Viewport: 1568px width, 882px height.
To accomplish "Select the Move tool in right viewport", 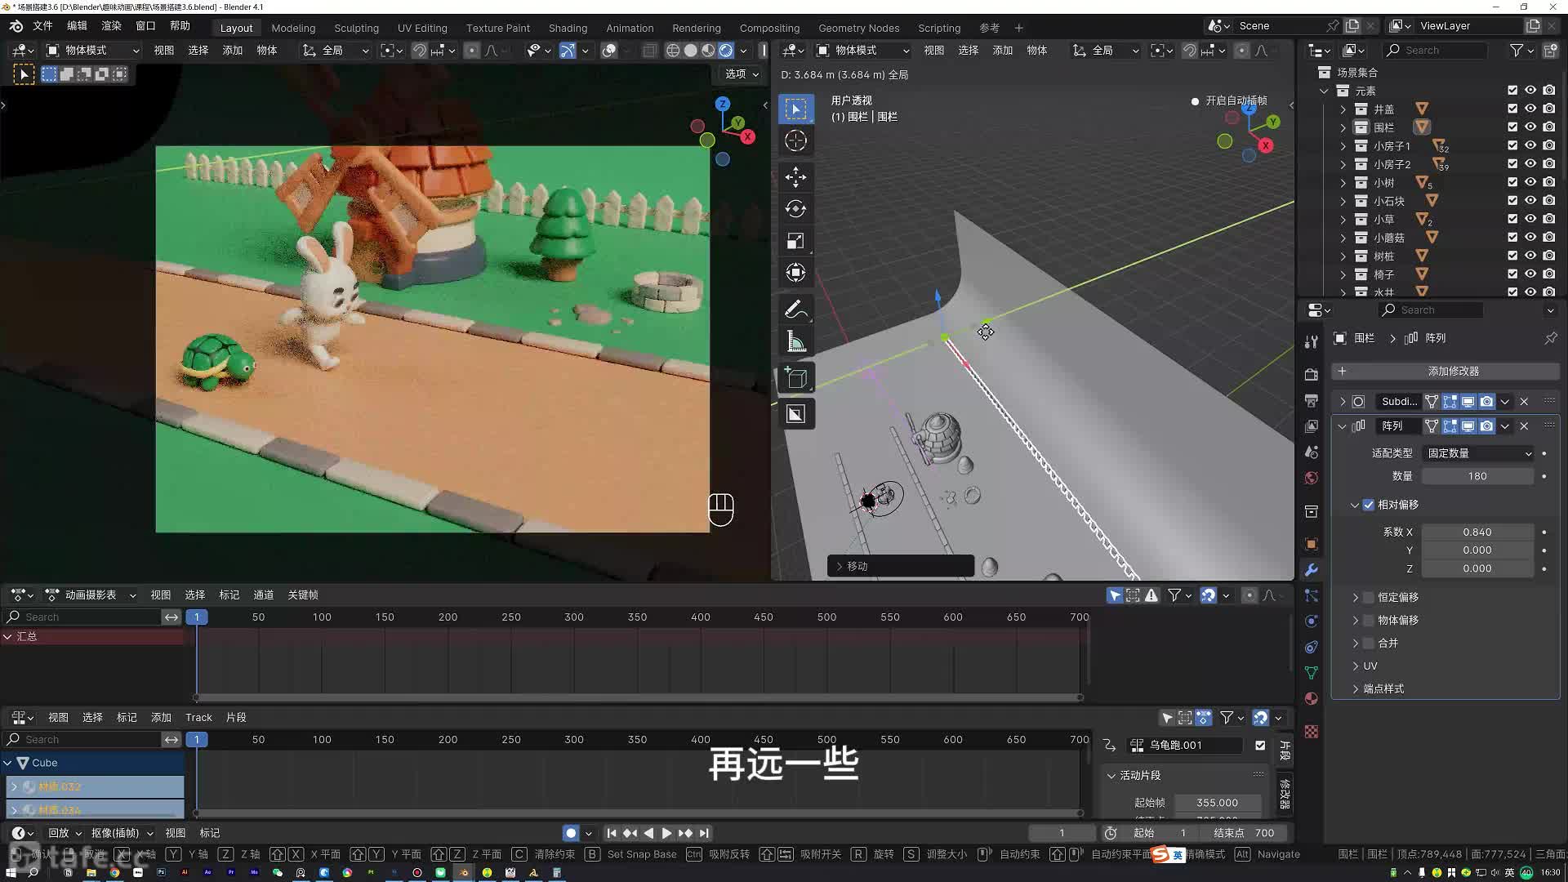I will tap(795, 176).
